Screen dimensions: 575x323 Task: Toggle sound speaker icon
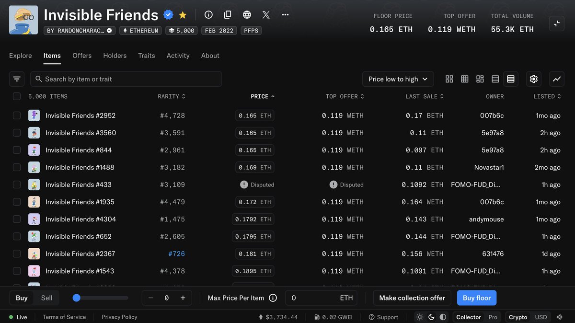(x=559, y=317)
